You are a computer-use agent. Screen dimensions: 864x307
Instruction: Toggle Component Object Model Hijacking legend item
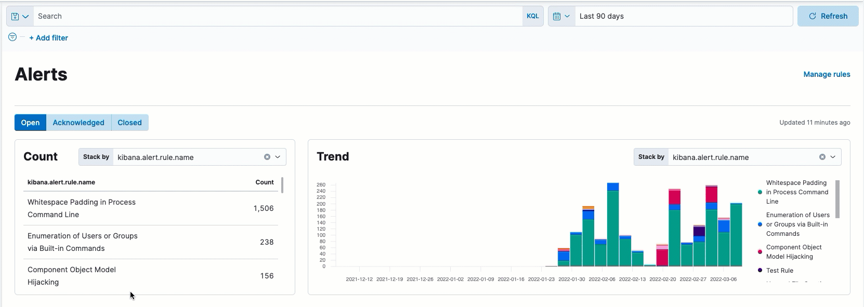point(793,252)
